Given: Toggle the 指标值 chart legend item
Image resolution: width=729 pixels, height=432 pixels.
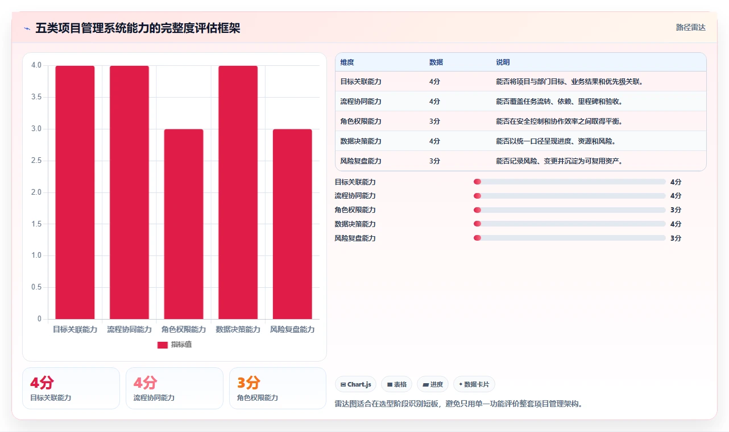Looking at the screenshot, I should click(x=175, y=345).
